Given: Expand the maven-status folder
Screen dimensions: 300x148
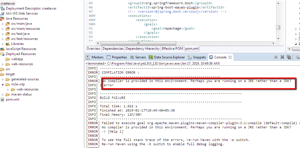Looking at the screenshot, I should coord(3,94).
